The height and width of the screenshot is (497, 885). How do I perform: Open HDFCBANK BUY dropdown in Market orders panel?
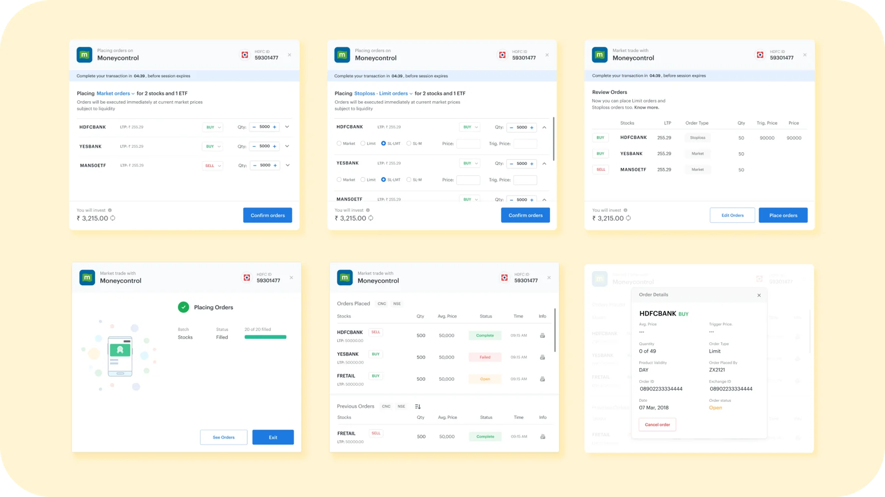click(212, 127)
